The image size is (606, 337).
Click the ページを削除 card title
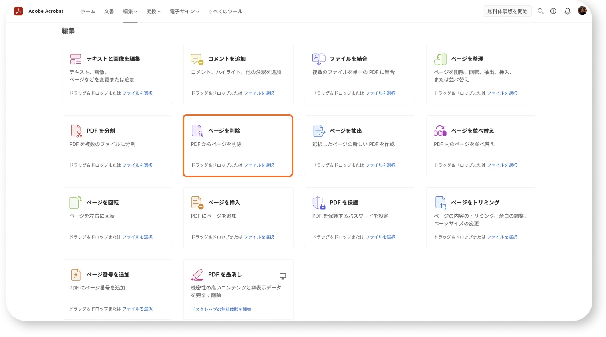(x=224, y=131)
